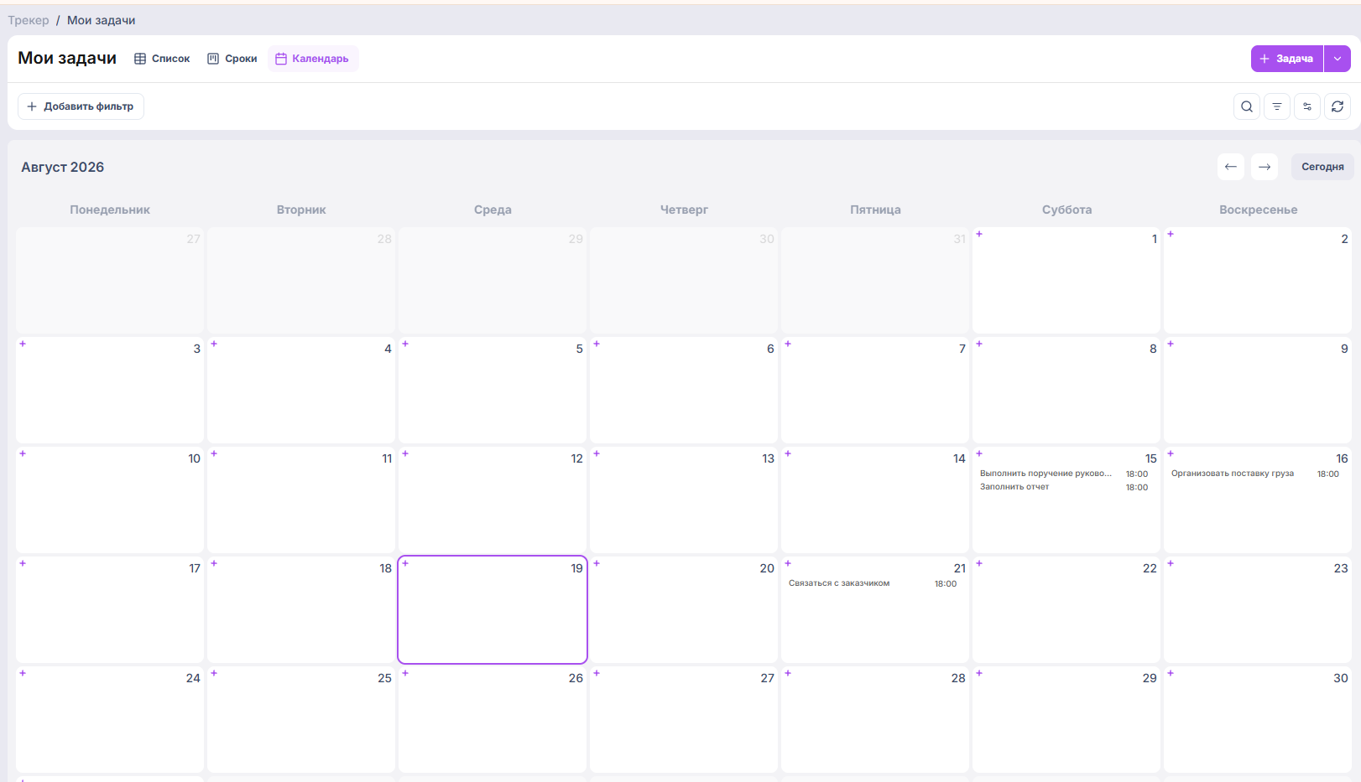Screen dimensions: 1361x782
Task: Add task on August 10 via plus icon
Action: [23, 453]
